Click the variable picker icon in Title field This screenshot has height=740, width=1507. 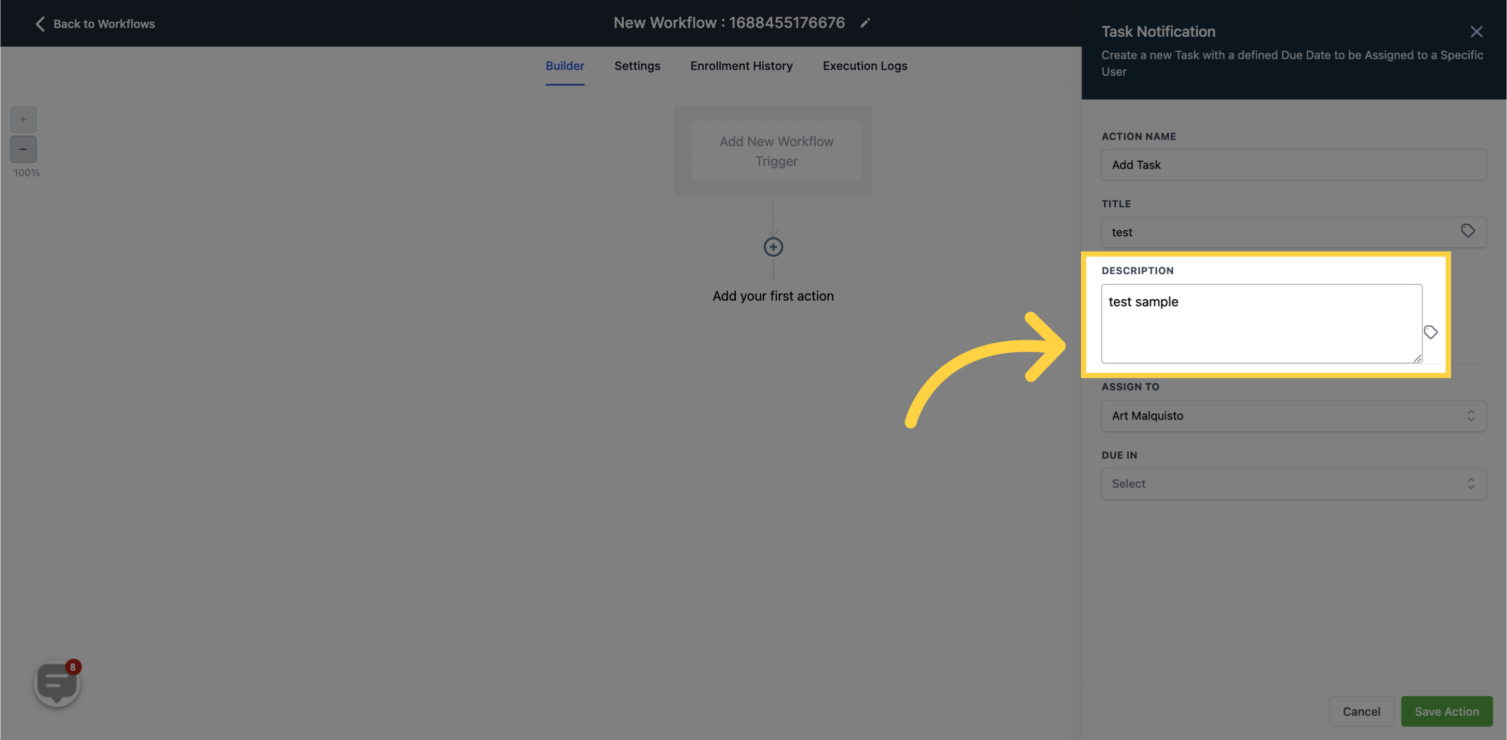pyautogui.click(x=1468, y=231)
